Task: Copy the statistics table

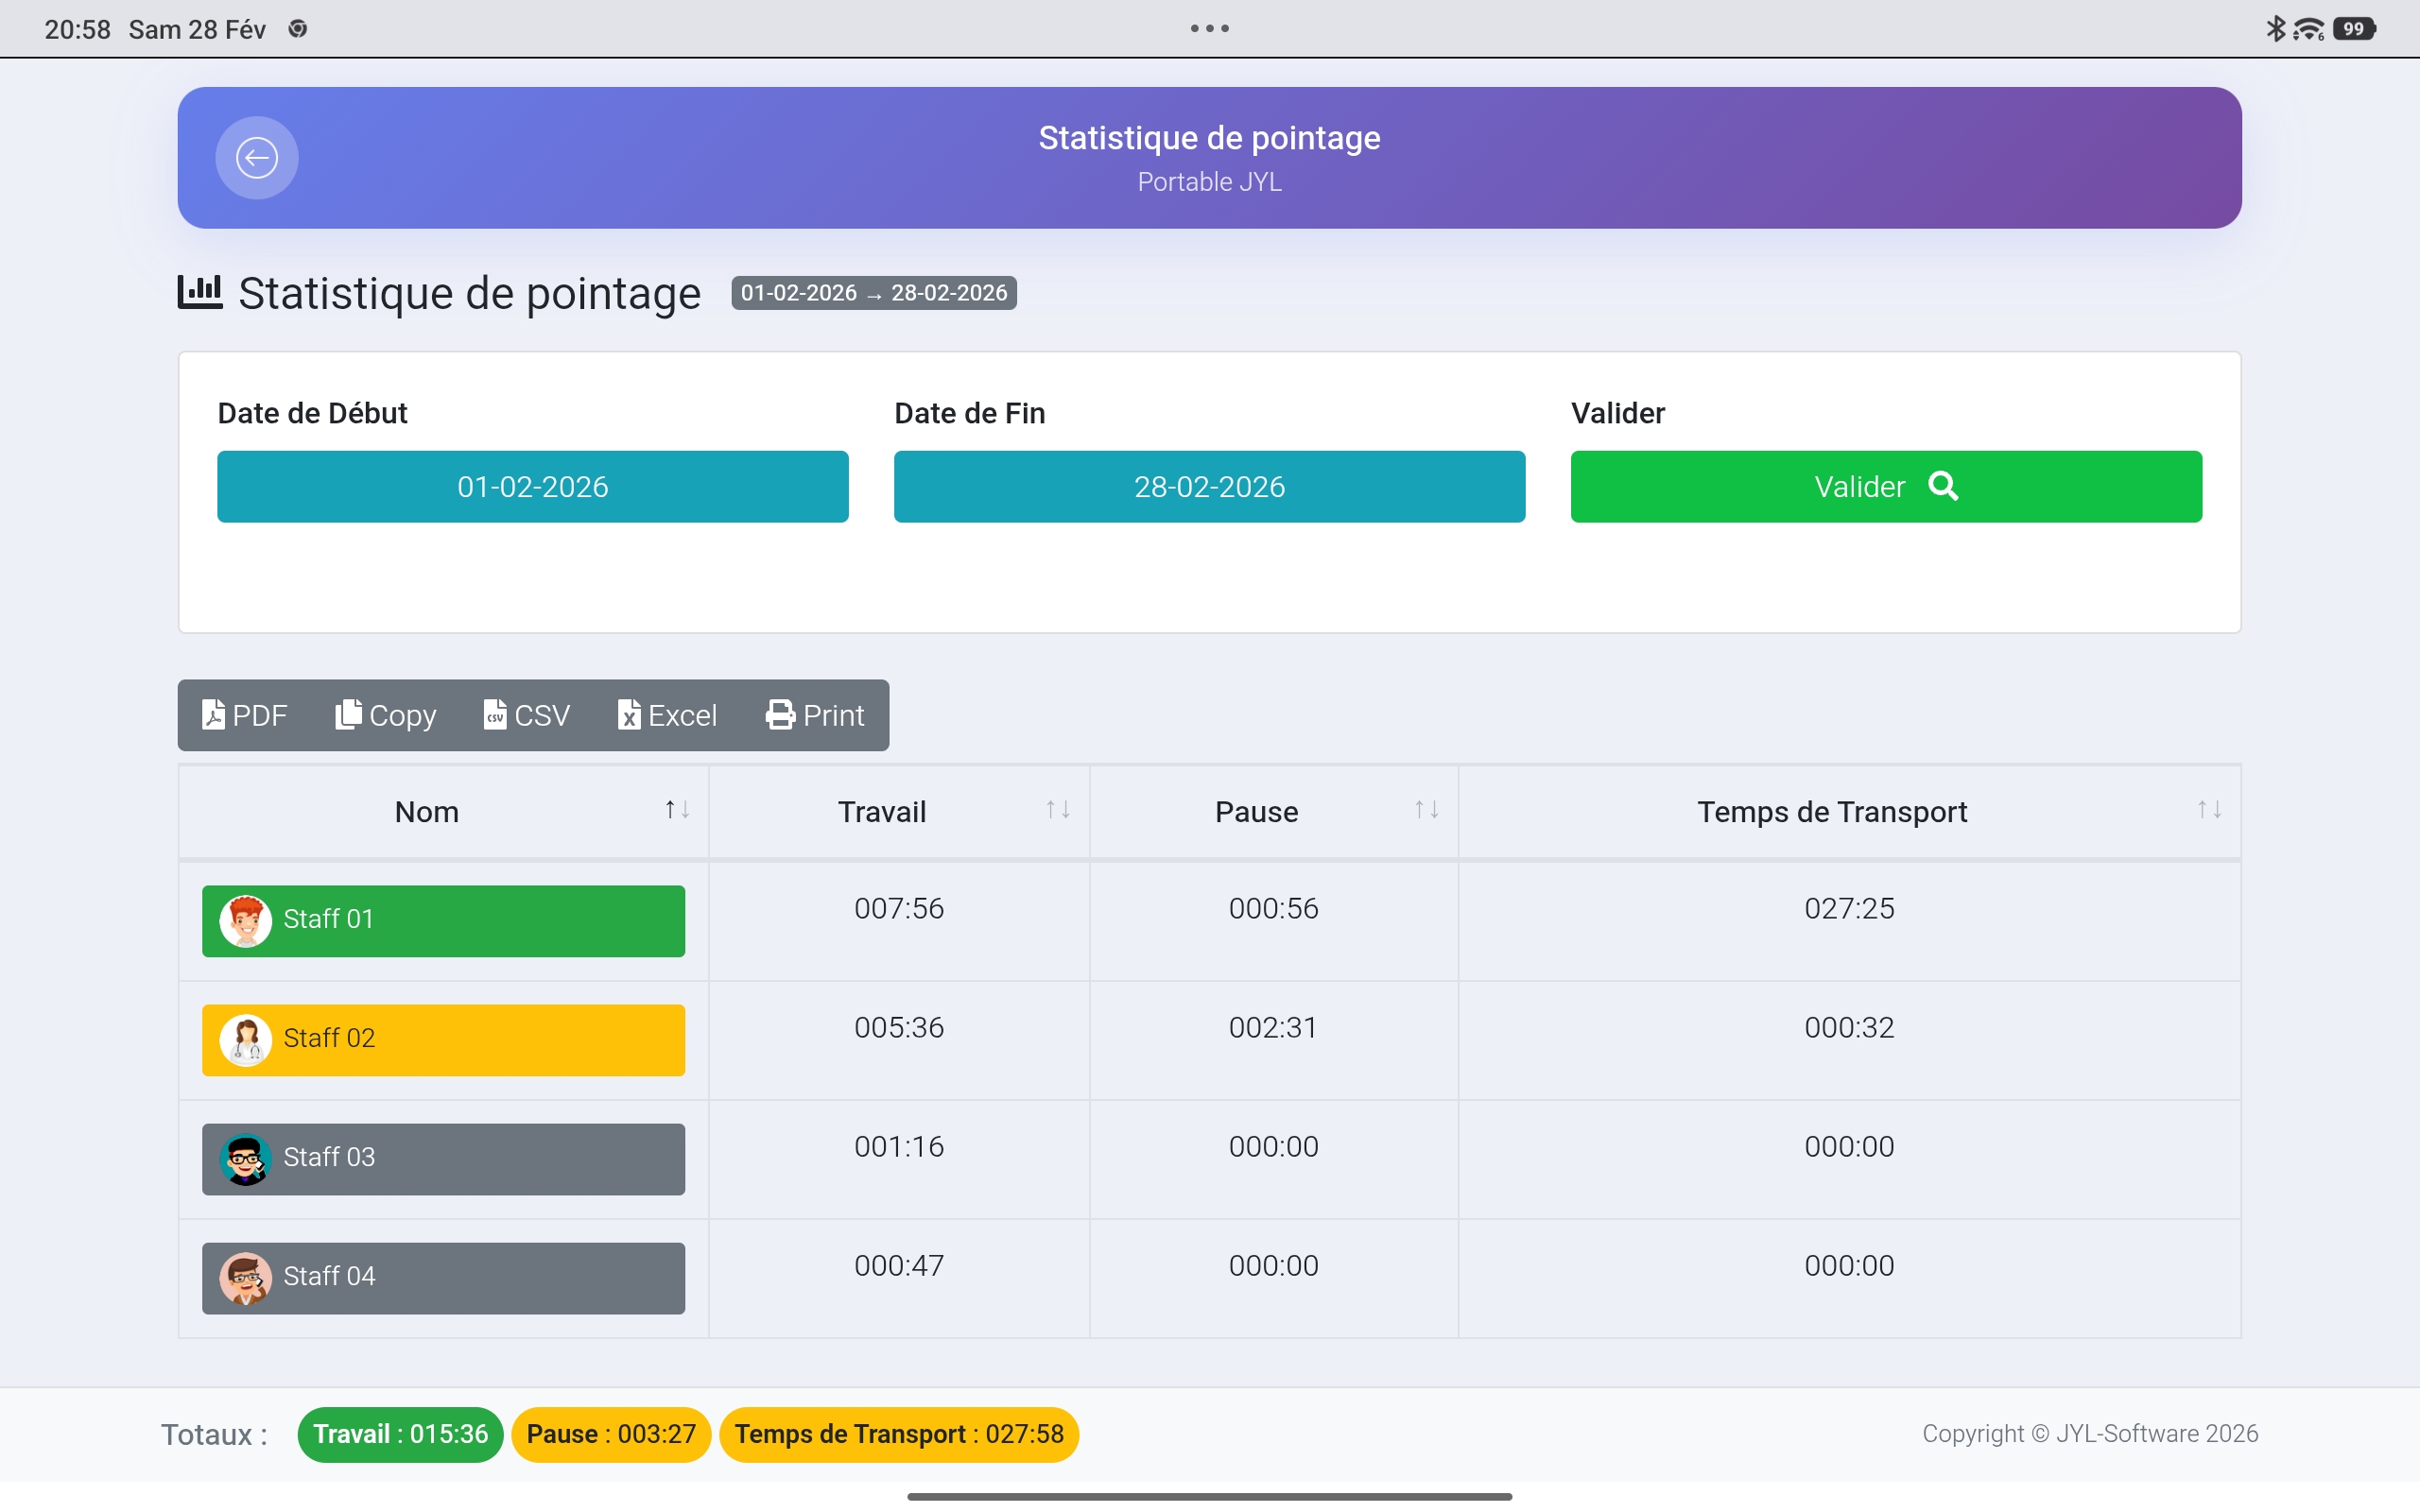Action: click(384, 715)
